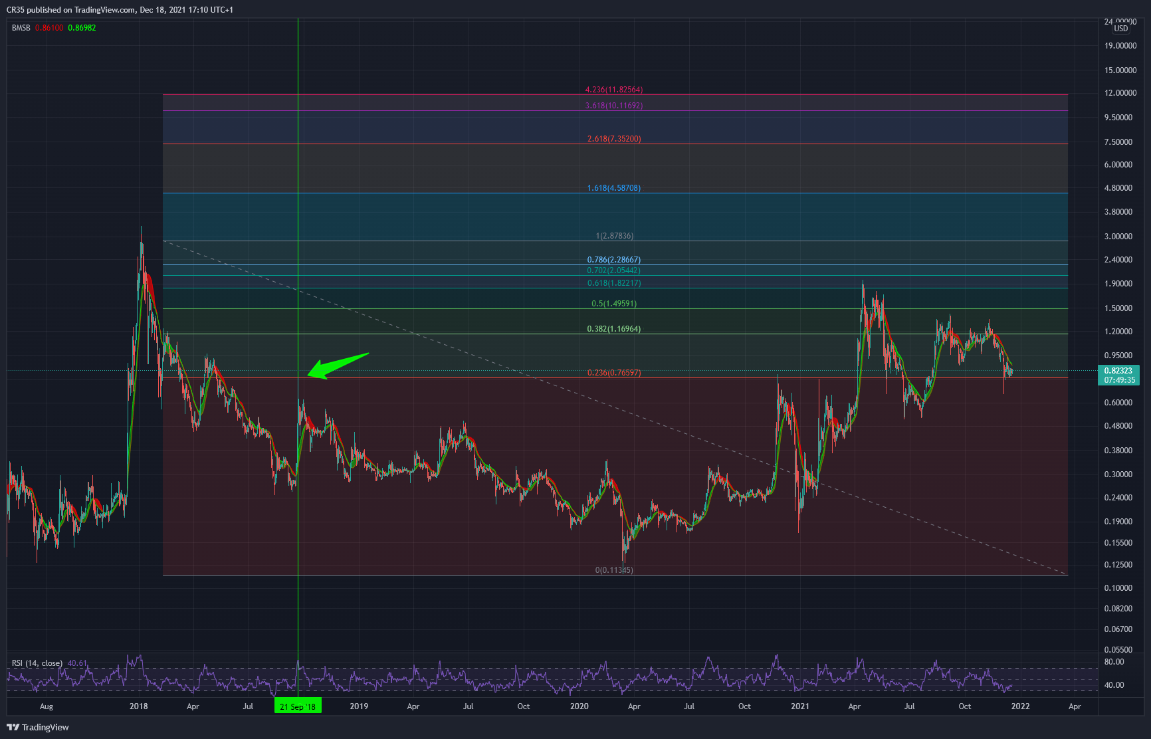This screenshot has height=739, width=1151.
Task: Select the 0.702(2.05442) Fibonacci label
Action: point(614,270)
